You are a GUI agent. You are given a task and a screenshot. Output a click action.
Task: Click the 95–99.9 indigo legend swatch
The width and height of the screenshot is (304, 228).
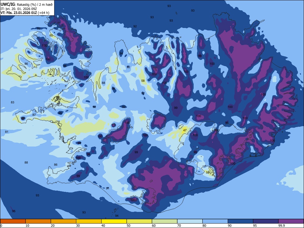click(x=266, y=221)
